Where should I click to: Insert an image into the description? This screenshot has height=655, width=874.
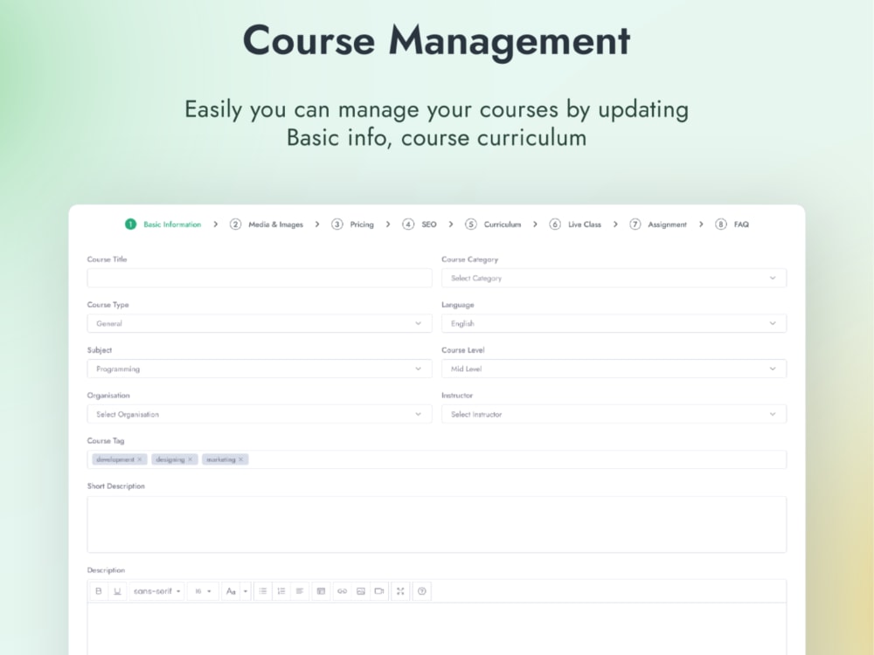pos(362,591)
